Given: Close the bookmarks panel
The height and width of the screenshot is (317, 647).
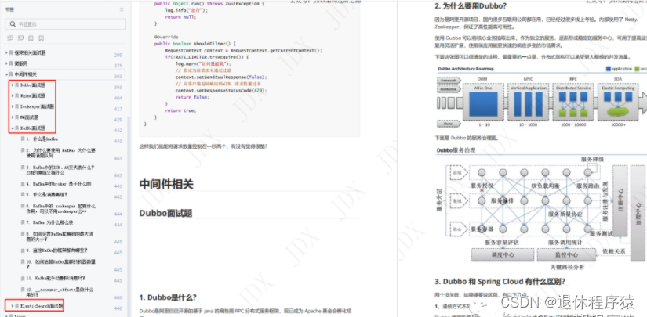Looking at the screenshot, I should click(x=122, y=9).
